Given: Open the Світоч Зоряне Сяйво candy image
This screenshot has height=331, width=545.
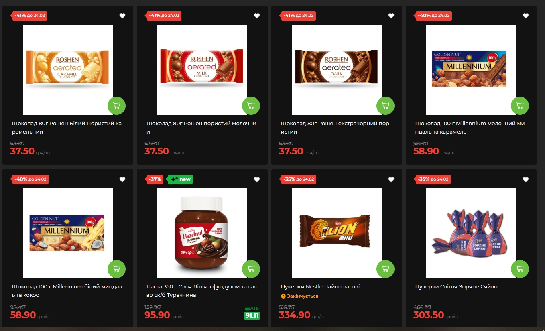Looking at the screenshot, I should click(471, 233).
